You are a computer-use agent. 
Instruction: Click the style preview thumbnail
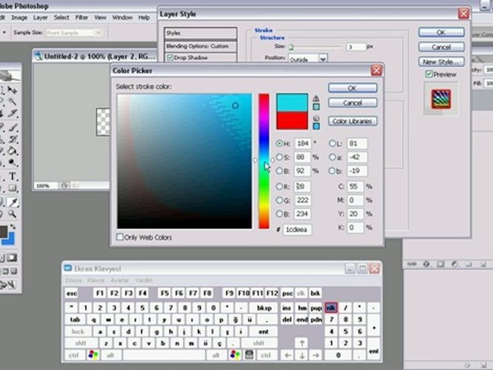(x=441, y=99)
